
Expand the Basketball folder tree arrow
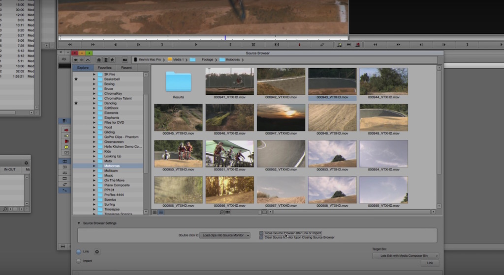[x=94, y=79]
